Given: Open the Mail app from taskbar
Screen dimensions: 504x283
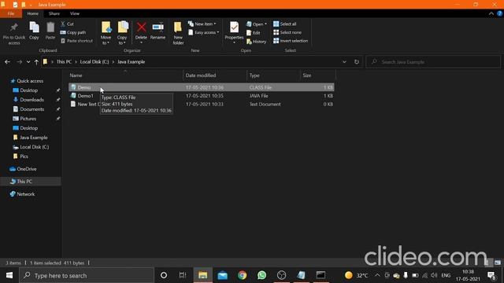Looking at the screenshot, I should tap(222, 275).
